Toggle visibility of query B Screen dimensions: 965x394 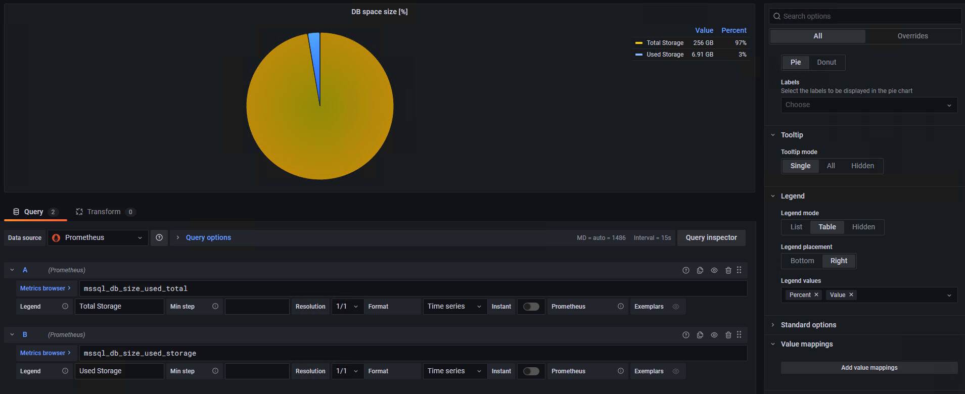coord(714,335)
